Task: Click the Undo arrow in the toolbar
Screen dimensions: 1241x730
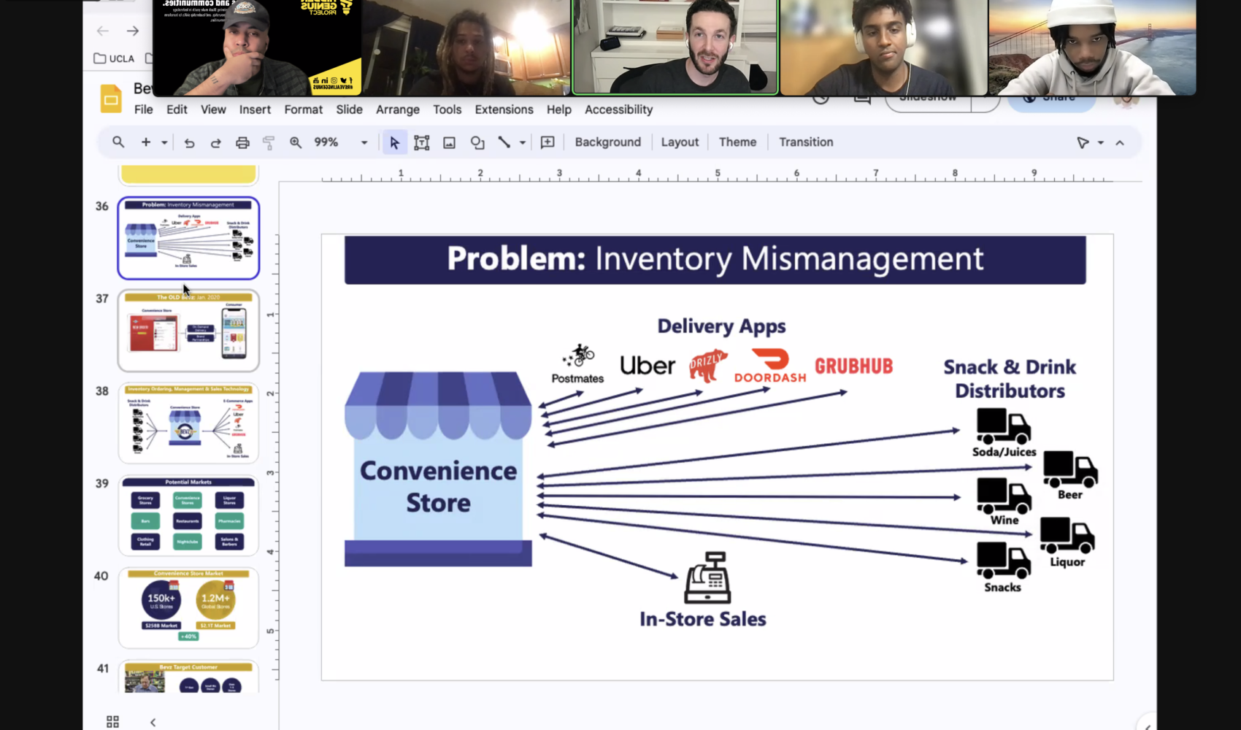Action: (189, 143)
